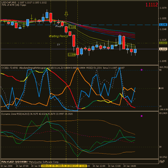Click the 1.1140 price axis label
Screen dimensions: 168x168
point(163,29)
